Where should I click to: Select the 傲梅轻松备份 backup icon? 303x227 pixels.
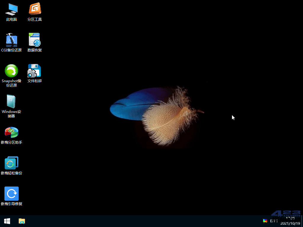[x=12, y=163]
